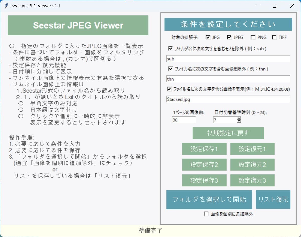Screen dimensions: 301x237
Task: Increment 日付切替基準時刻 with the up arrow
Action: coord(239,118)
